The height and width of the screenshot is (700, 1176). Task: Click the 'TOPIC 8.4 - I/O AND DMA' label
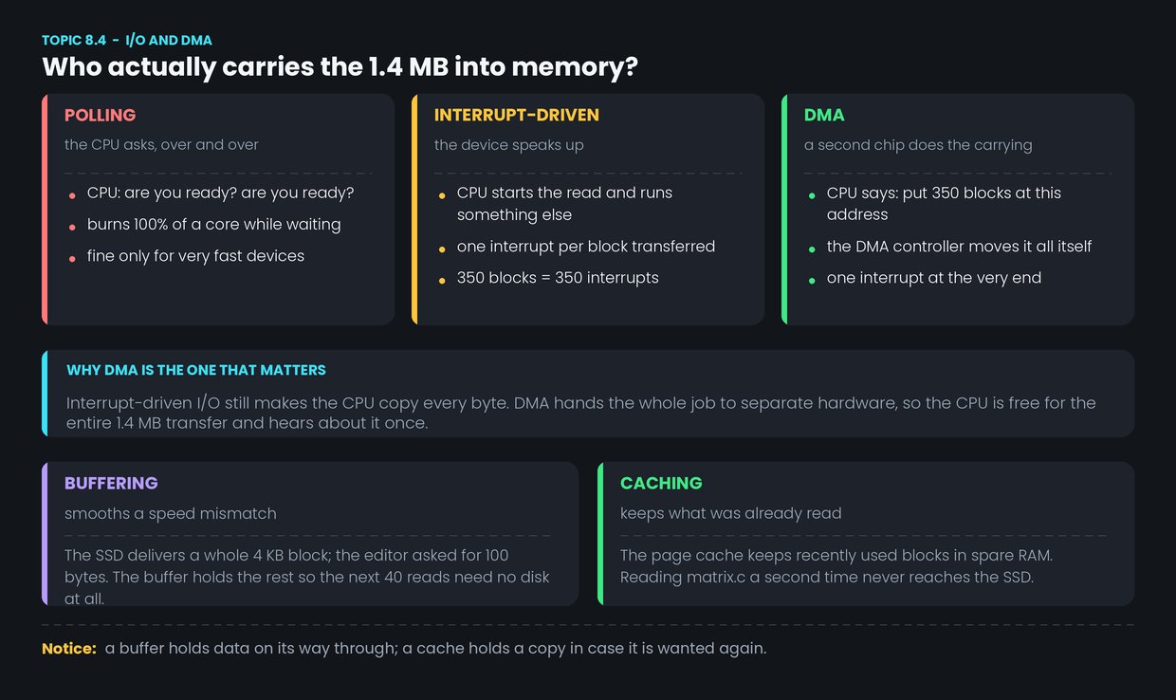(x=127, y=41)
